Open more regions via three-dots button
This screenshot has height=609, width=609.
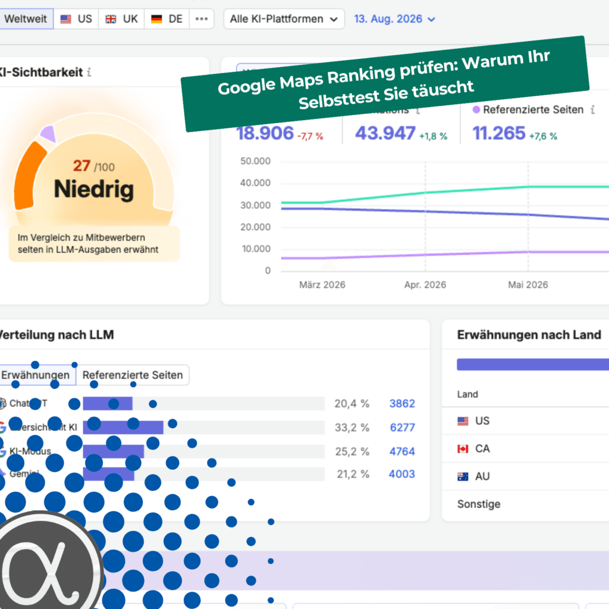[202, 19]
